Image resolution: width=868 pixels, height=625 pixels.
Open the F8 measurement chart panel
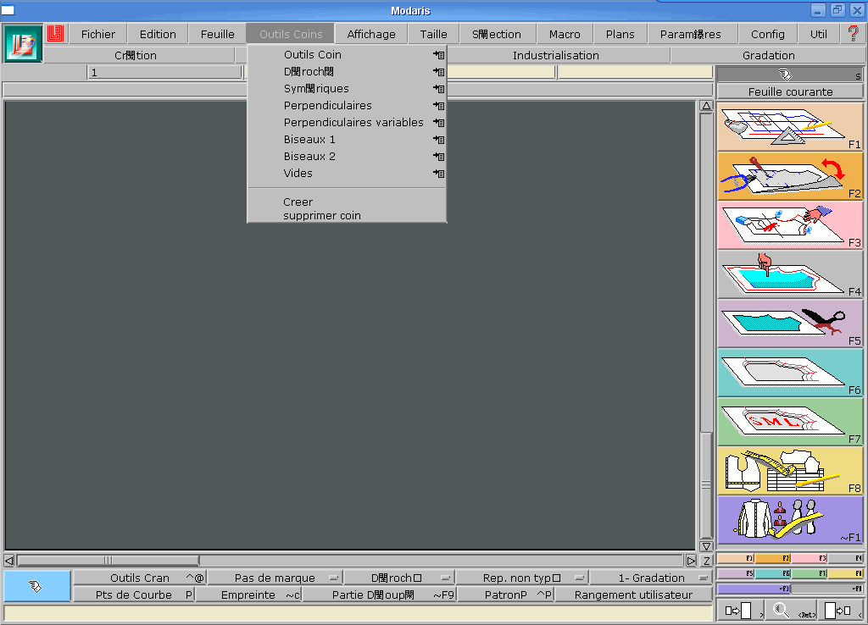click(x=790, y=471)
